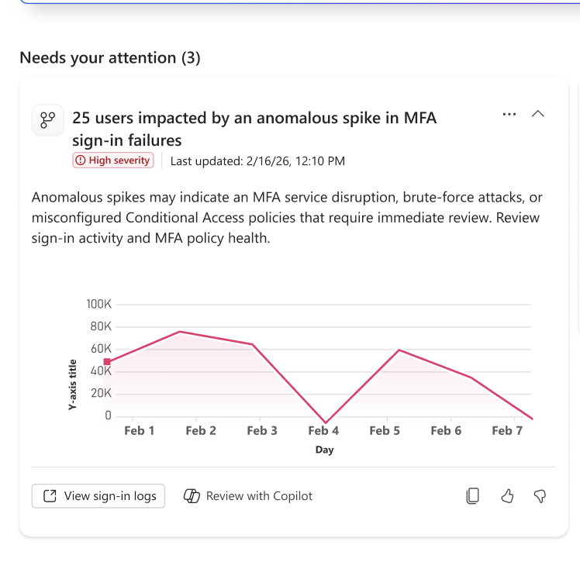Image resolution: width=580 pixels, height=569 pixels.
Task: Copy the alert using the copy icon
Action: click(473, 496)
